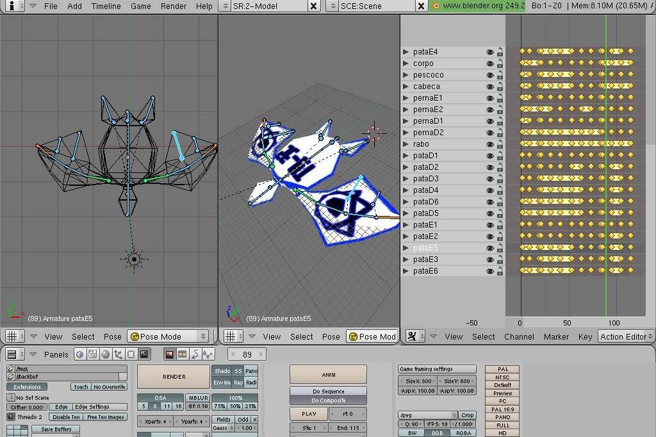Toggle the lock icon on cabeca channel

coord(500,87)
